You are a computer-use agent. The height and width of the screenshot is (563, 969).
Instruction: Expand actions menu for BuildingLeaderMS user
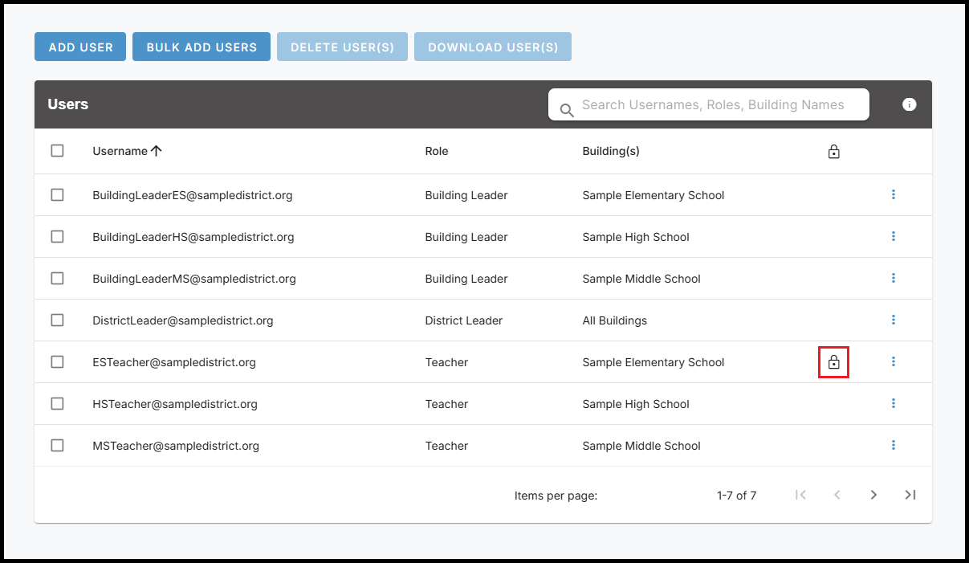pos(893,278)
